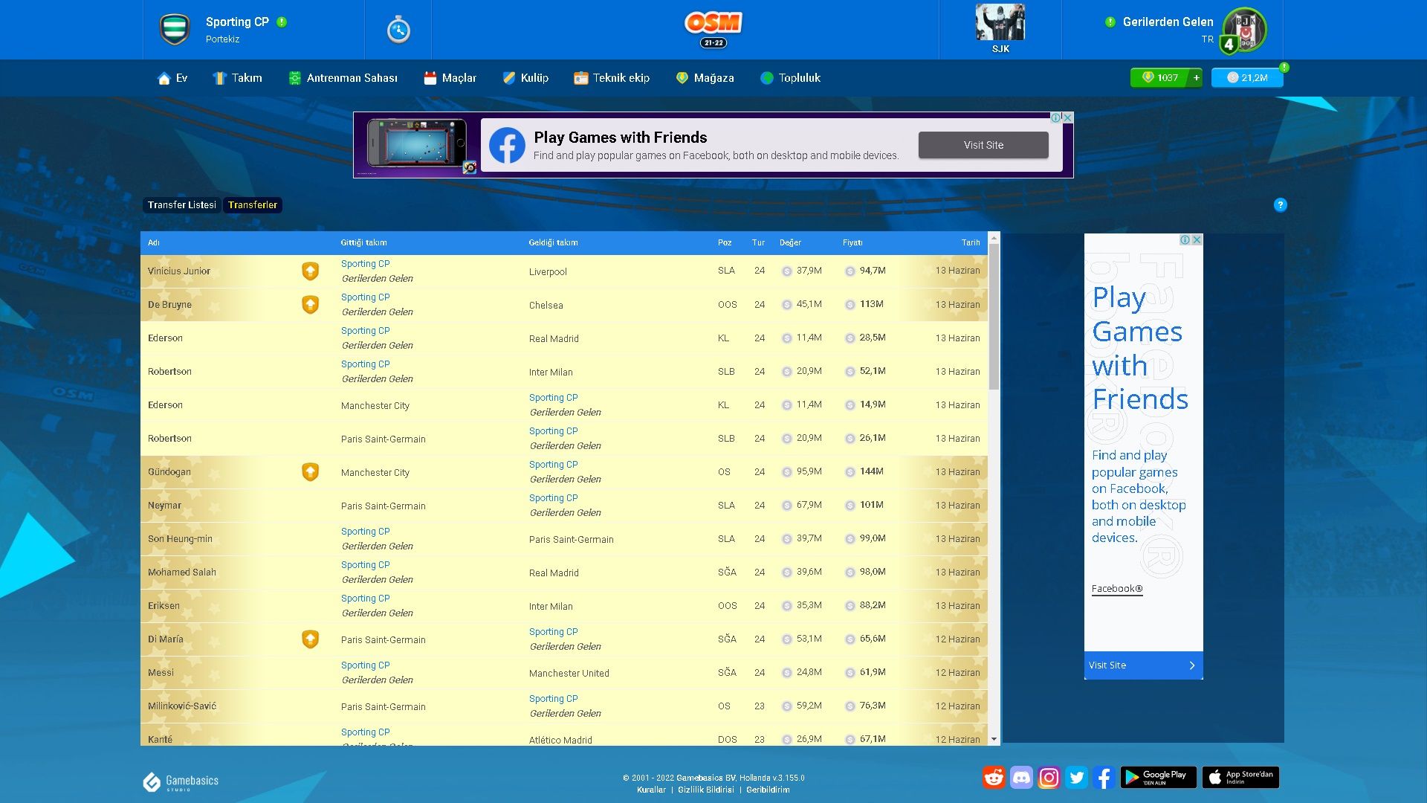Open the Kulüp menu
The width and height of the screenshot is (1427, 803).
[x=525, y=78]
